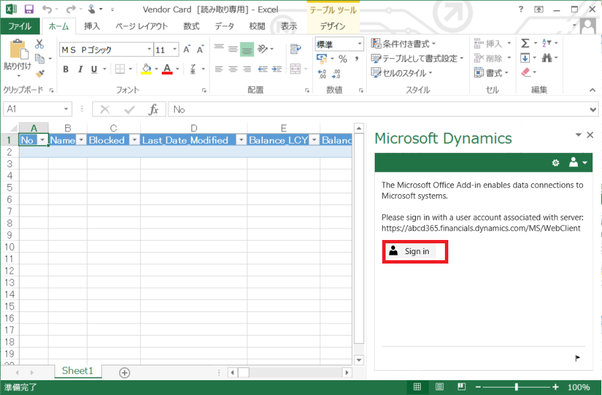The image size is (602, 395).
Task: Switch to the 挿入 tab
Action: point(92,26)
